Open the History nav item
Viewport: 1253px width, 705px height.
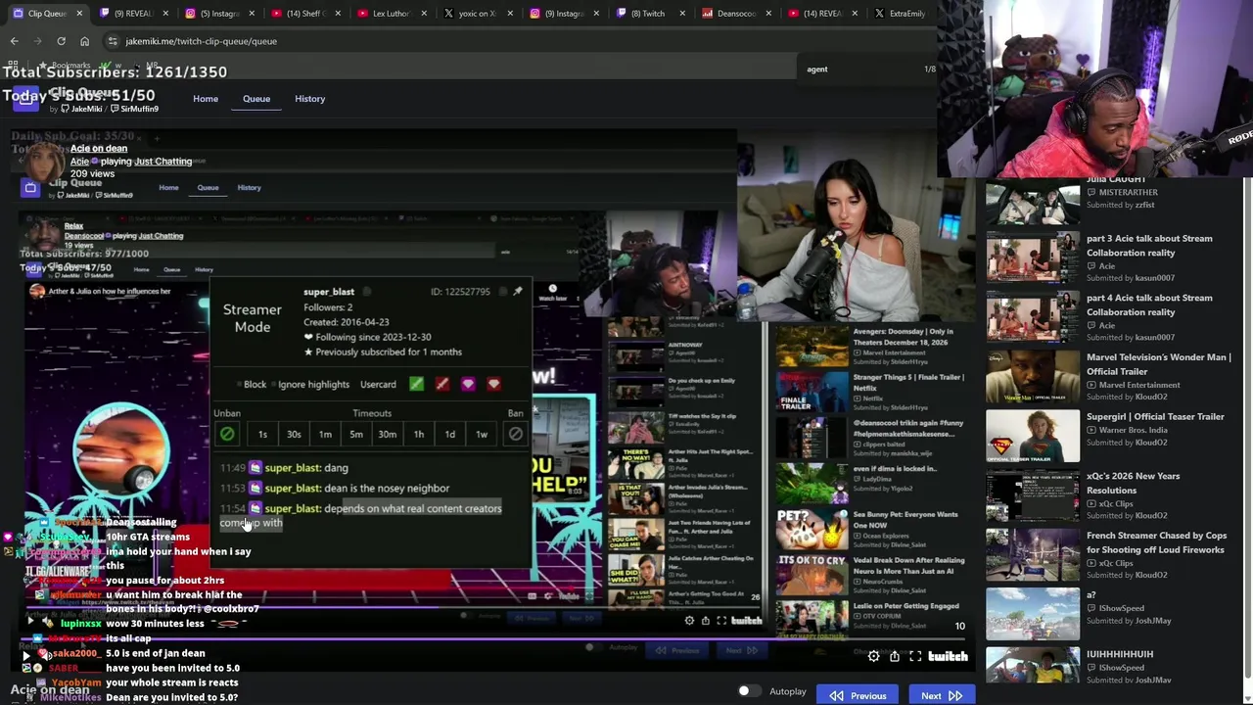[x=309, y=98]
